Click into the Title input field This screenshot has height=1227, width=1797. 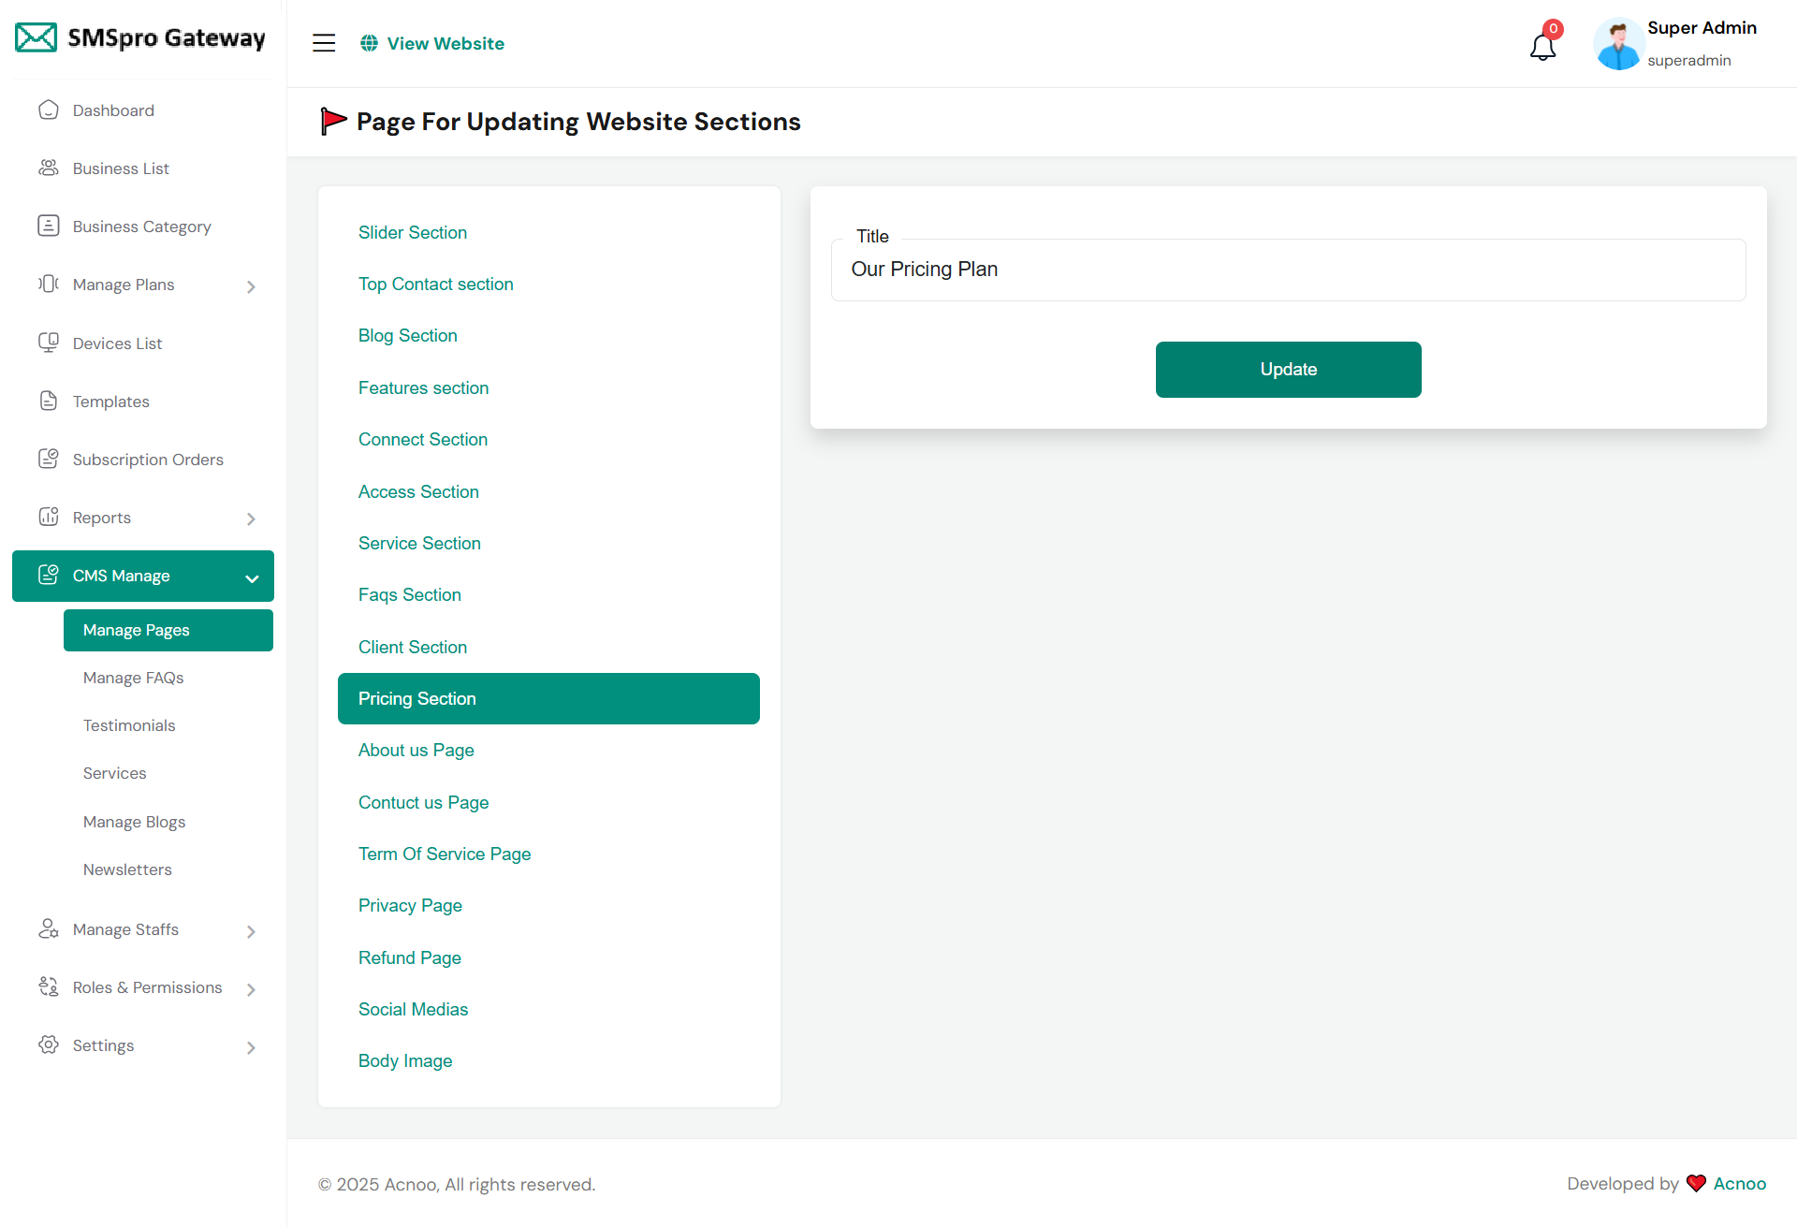click(1288, 270)
